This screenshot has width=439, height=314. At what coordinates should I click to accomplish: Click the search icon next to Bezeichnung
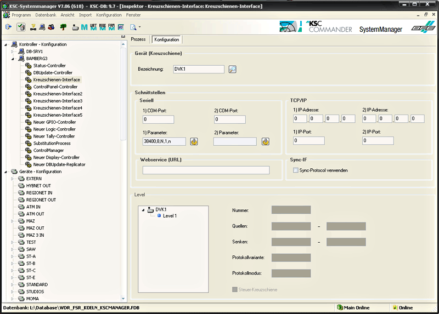click(233, 69)
